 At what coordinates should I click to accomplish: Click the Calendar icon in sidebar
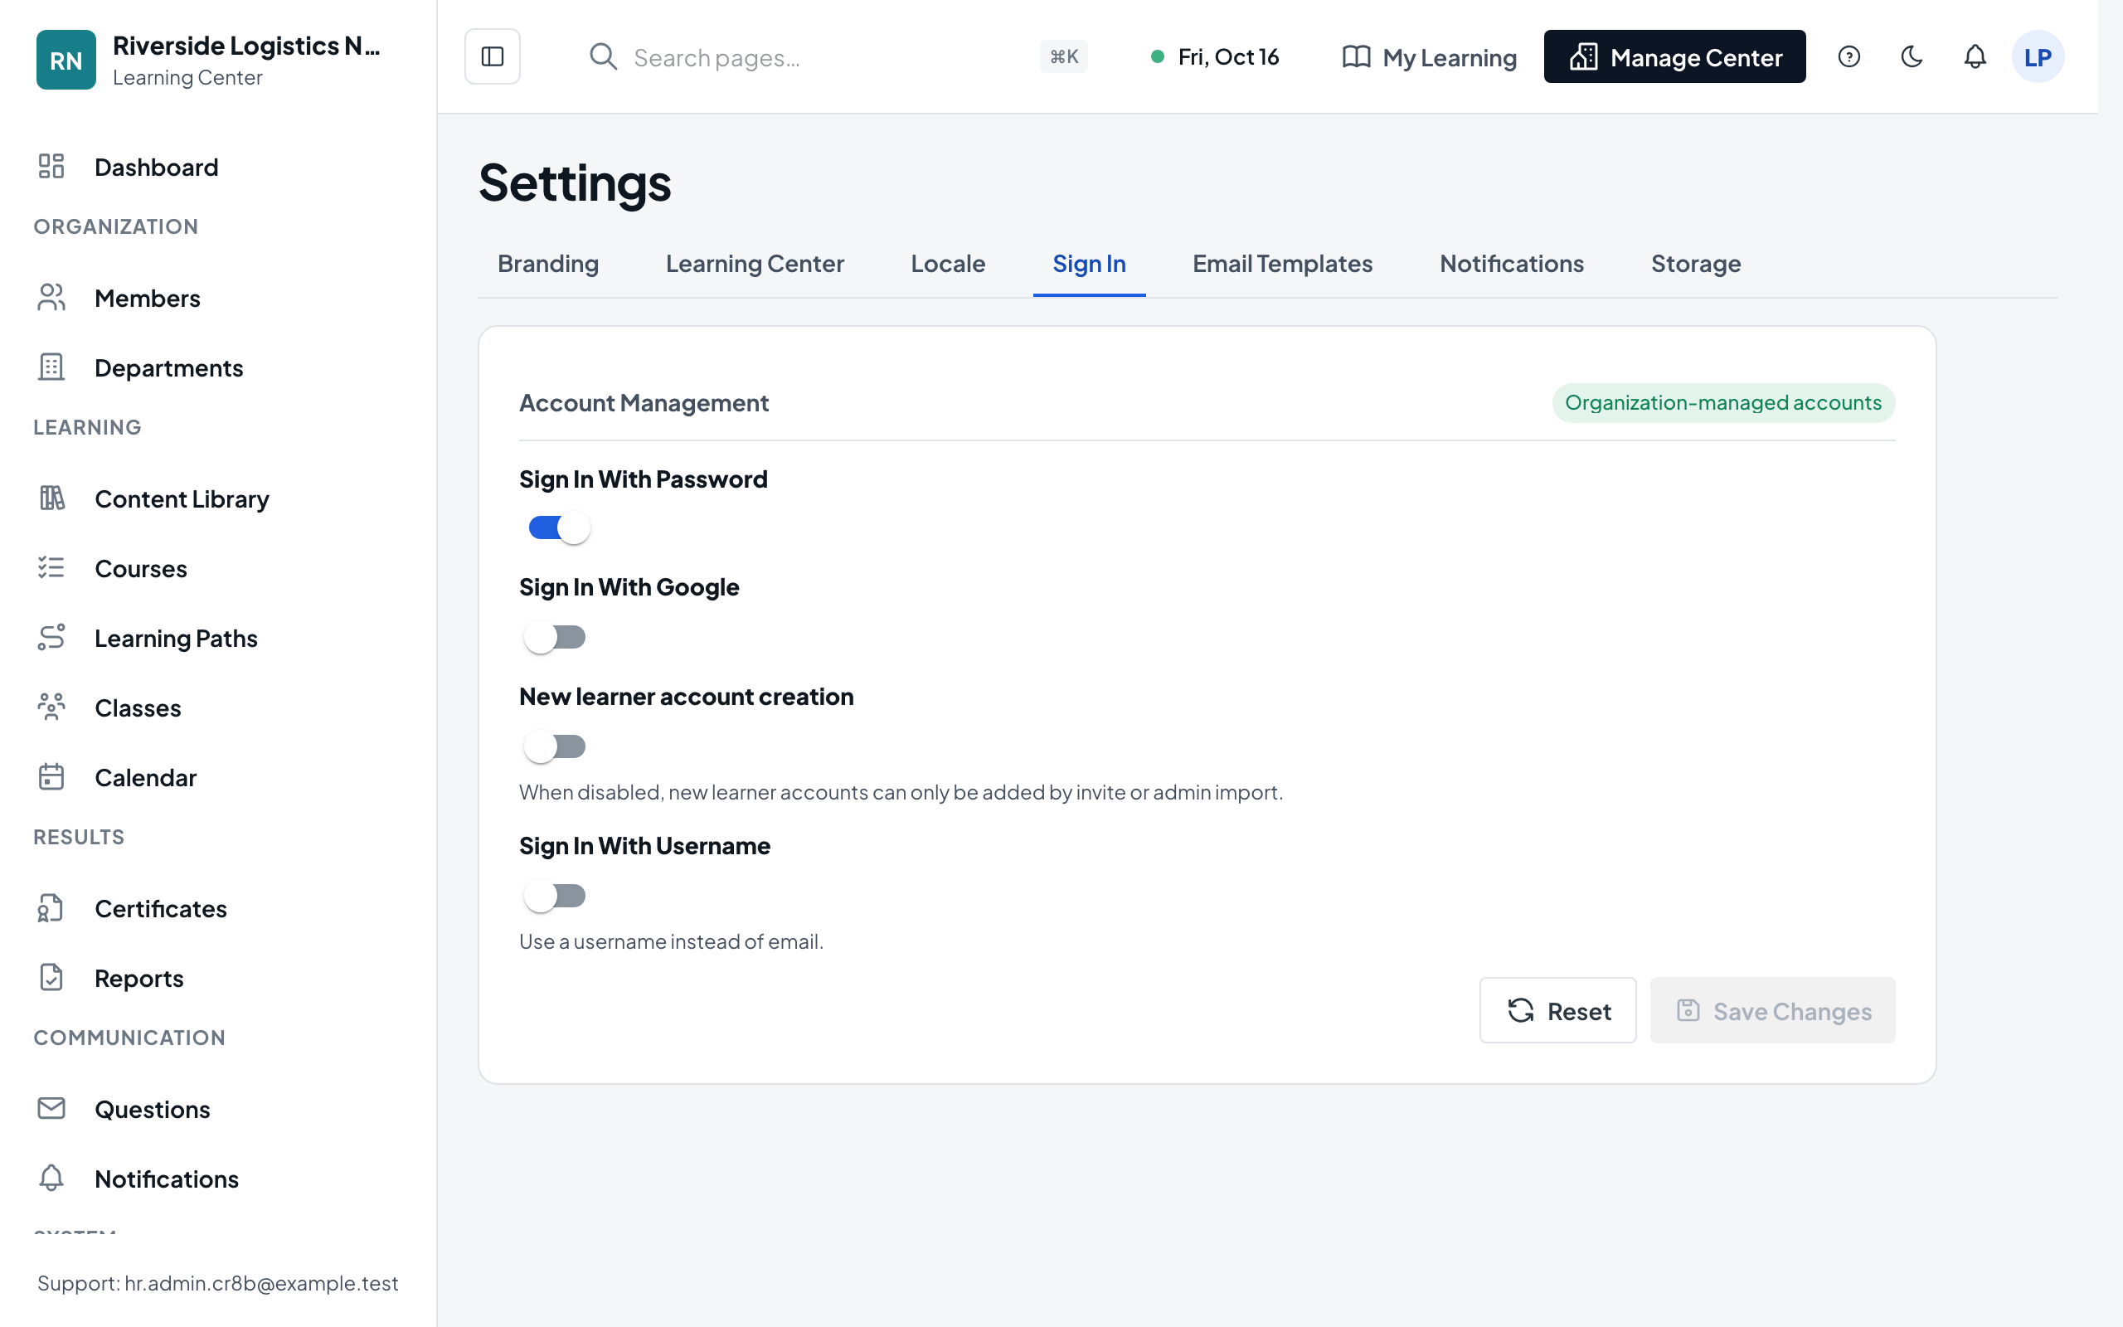coord(51,777)
